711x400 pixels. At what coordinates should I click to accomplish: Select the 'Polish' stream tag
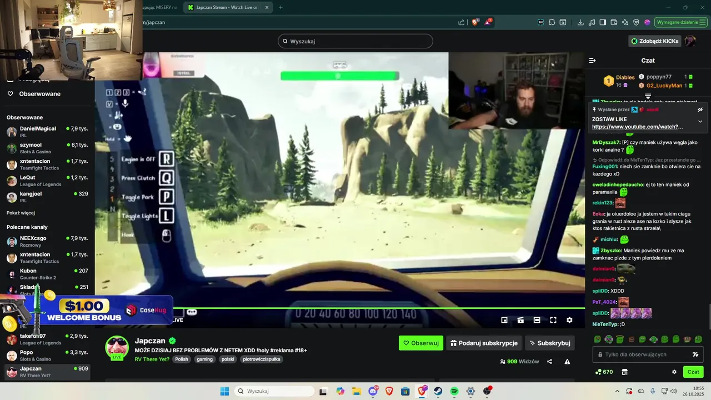click(x=182, y=359)
